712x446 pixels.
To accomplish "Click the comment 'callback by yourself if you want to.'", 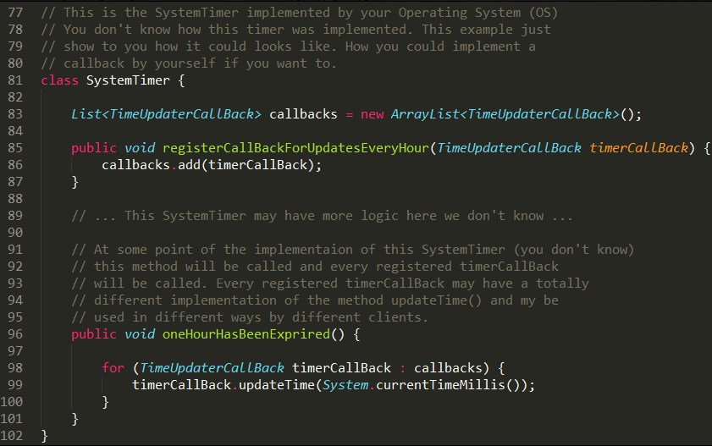I will tap(189, 63).
